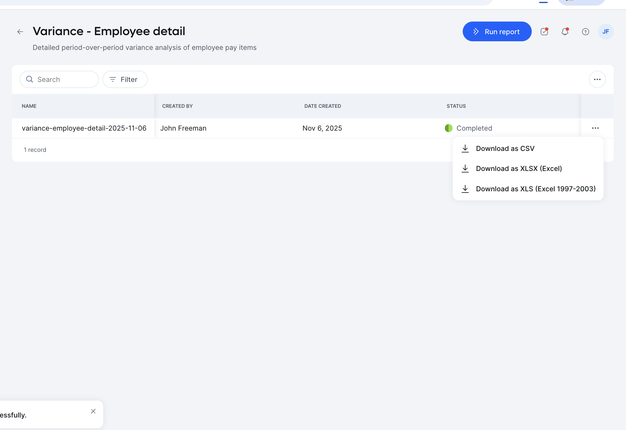
Task: Open row actions menu for the variance report
Action: point(595,128)
